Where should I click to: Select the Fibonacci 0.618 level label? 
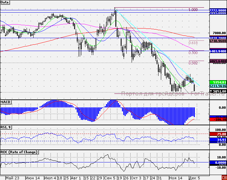(193, 43)
